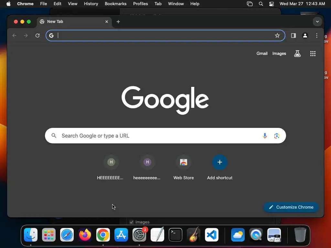
Task: Open the Gmail link
Action: point(262,54)
